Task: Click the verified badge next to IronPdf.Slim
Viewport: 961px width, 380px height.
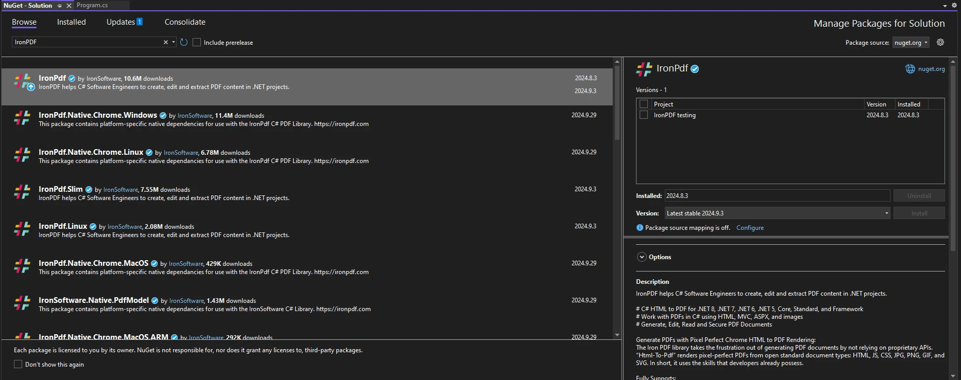Action: tap(89, 190)
